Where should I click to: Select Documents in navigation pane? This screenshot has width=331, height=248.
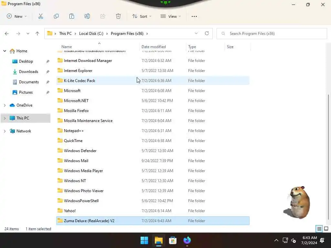[29, 82]
